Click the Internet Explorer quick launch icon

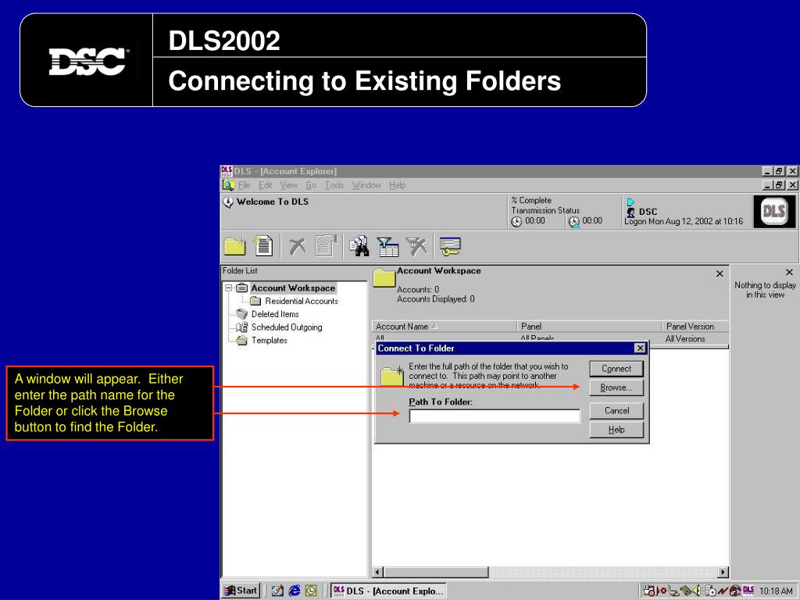click(295, 591)
